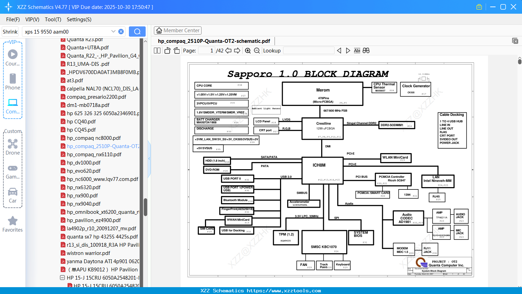522x294 pixels.
Task: Click the Shrink button
Action: point(10,32)
